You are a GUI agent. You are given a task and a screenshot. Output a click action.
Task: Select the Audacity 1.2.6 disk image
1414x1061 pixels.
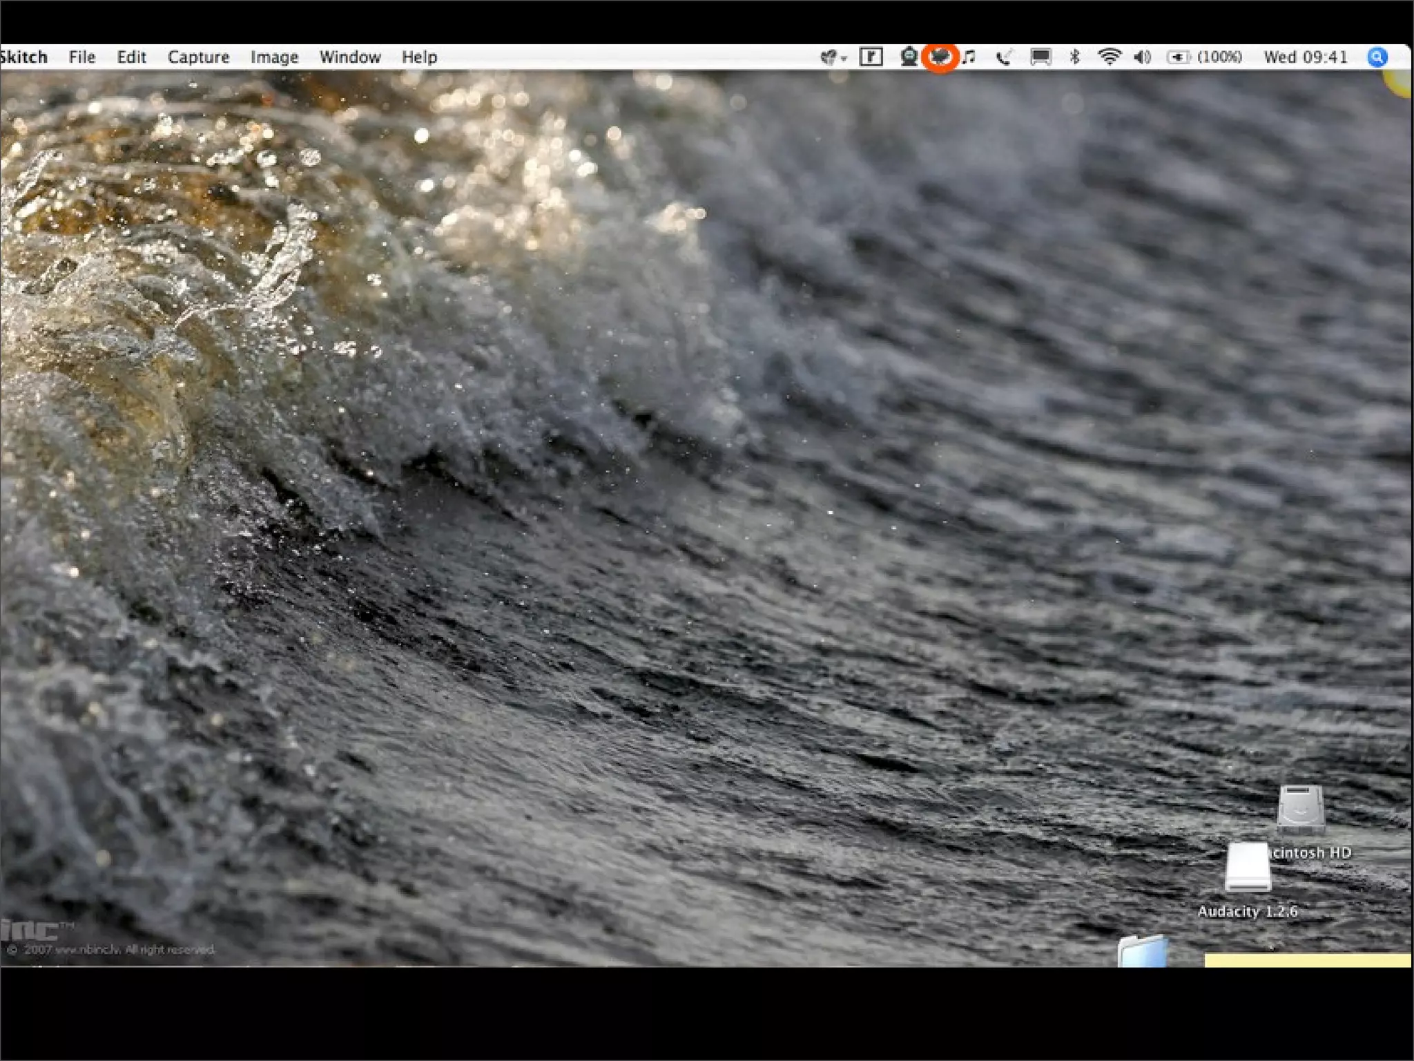coord(1248,868)
